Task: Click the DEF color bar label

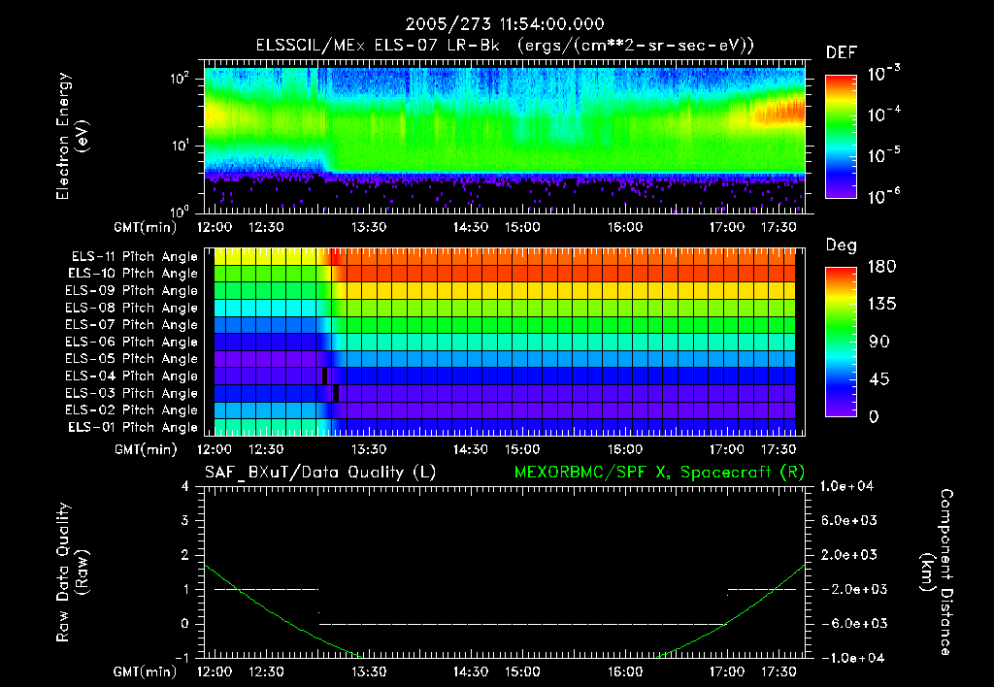Action: pyautogui.click(x=842, y=53)
